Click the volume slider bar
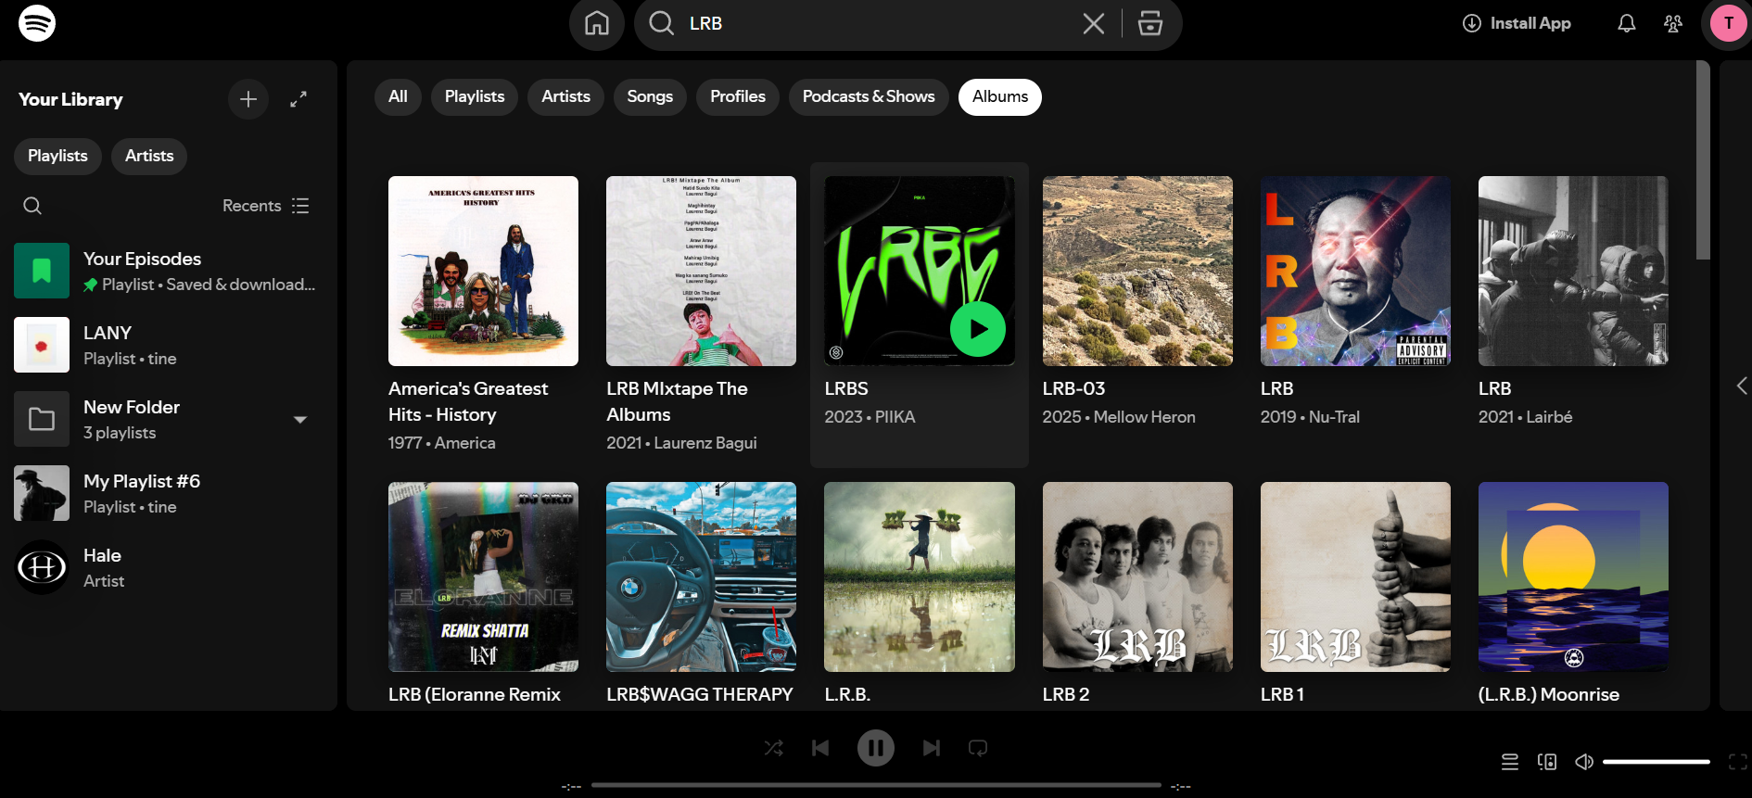This screenshot has width=1752, height=798. [x=1657, y=762]
